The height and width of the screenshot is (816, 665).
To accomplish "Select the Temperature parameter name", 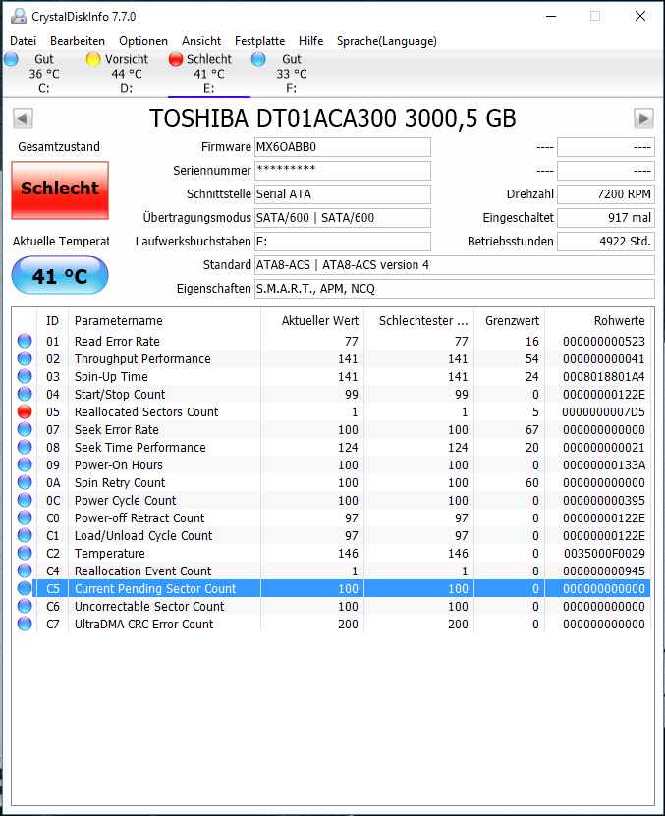I will [x=109, y=554].
